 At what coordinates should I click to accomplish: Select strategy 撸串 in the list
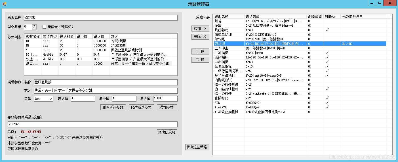[x=300, y=26]
